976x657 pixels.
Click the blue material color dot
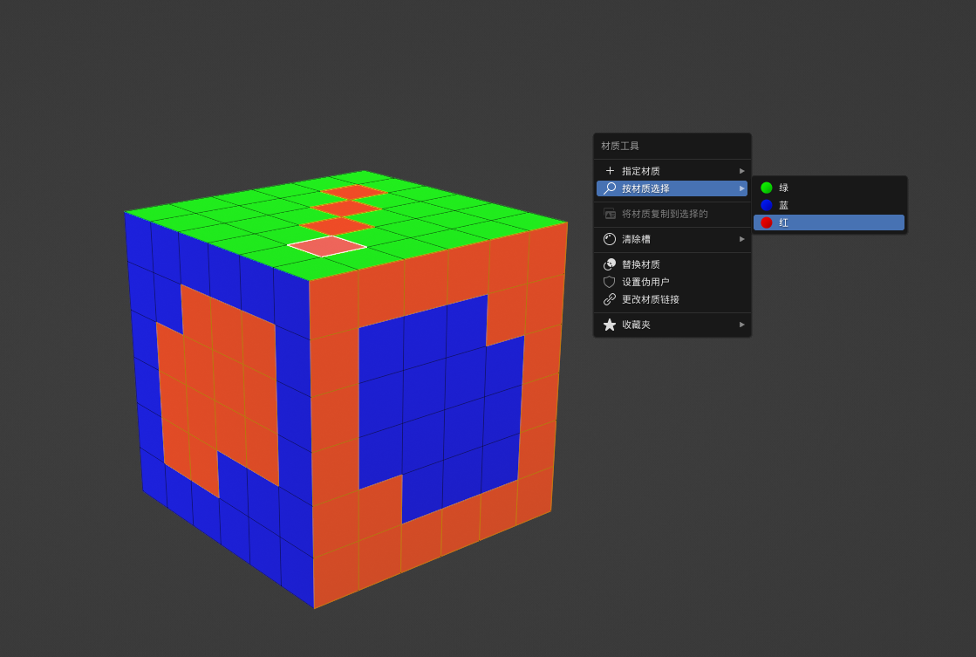767,205
